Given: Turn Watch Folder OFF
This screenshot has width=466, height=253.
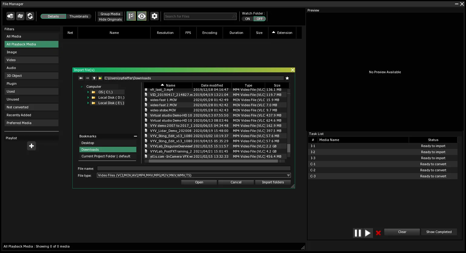Looking at the screenshot, I should pos(260,19).
